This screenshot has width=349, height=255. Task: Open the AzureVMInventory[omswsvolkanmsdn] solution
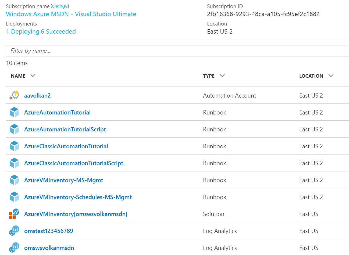pyautogui.click(x=76, y=214)
